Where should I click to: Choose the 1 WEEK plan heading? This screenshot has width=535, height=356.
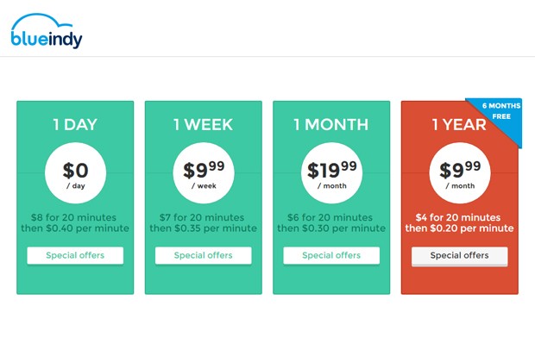tap(204, 124)
